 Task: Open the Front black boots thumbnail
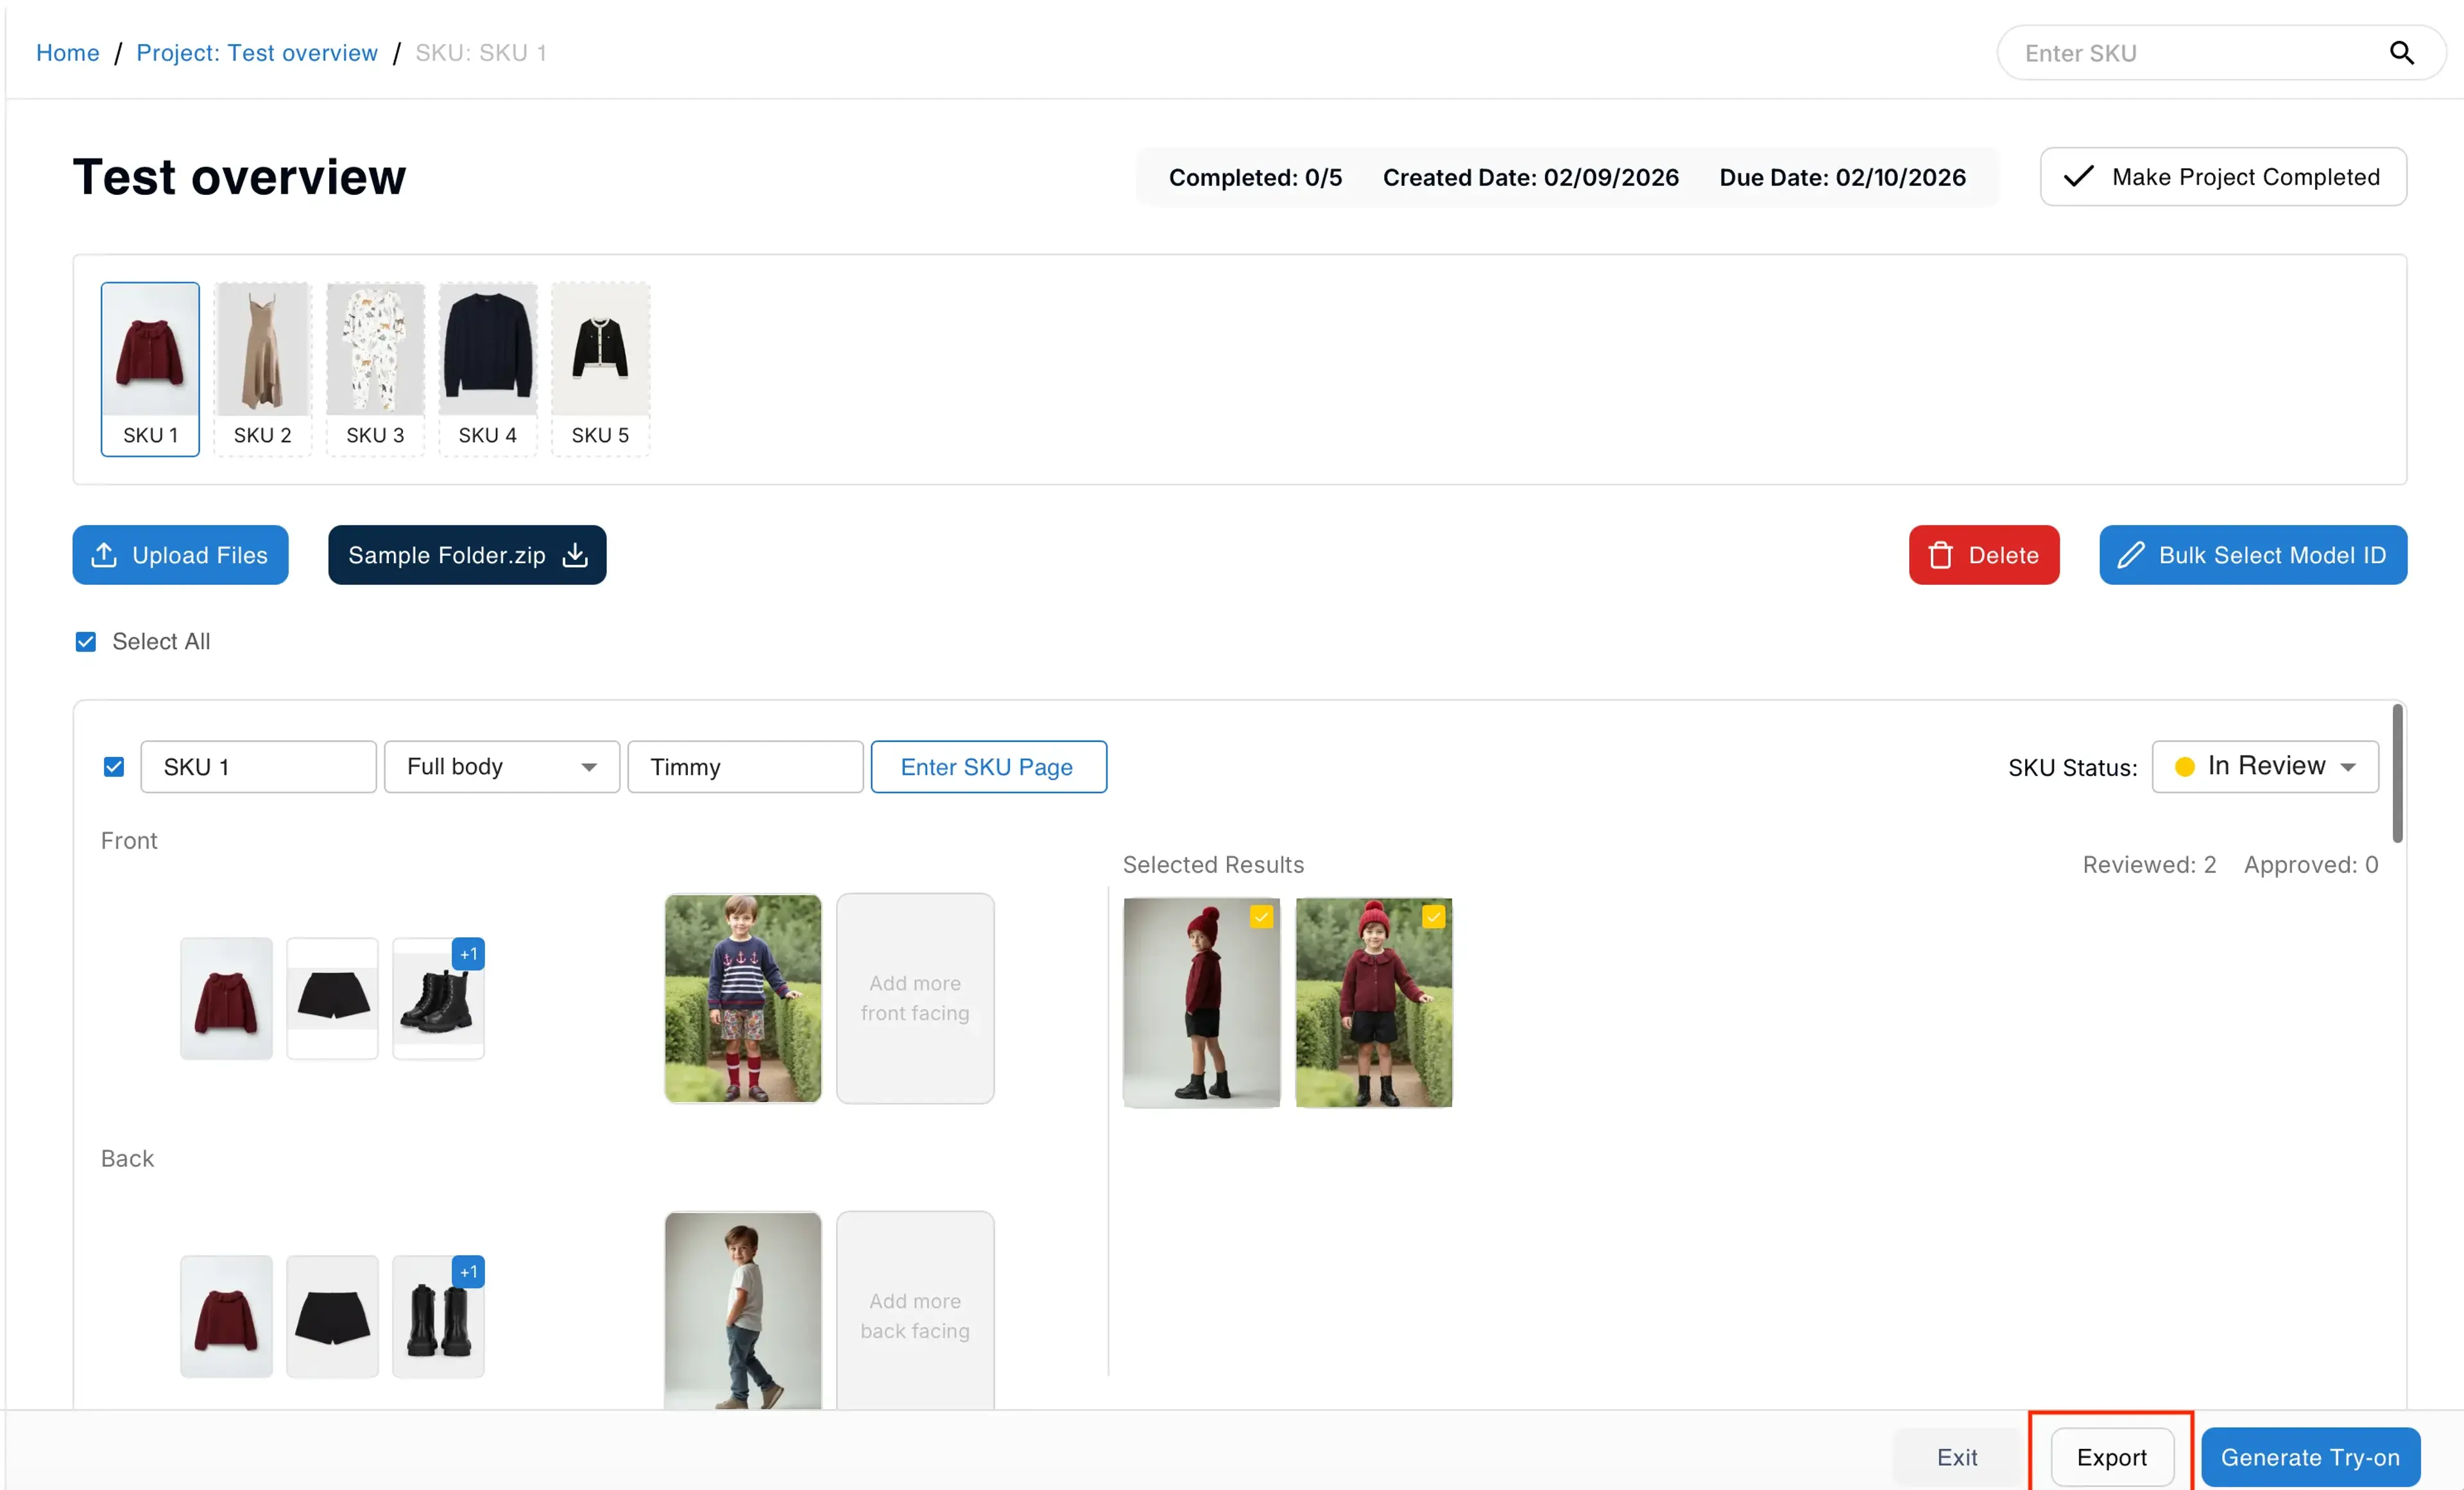(438, 998)
